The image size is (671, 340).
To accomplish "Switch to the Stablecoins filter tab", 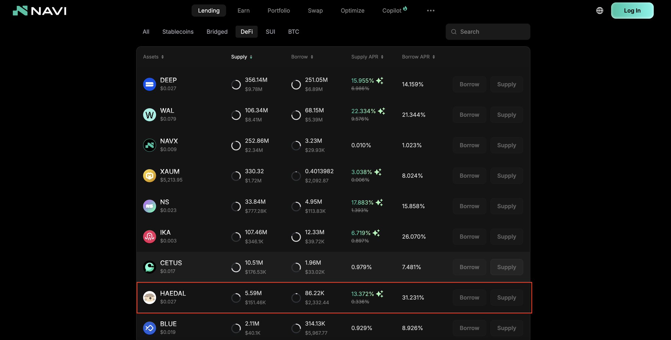I will pos(178,32).
